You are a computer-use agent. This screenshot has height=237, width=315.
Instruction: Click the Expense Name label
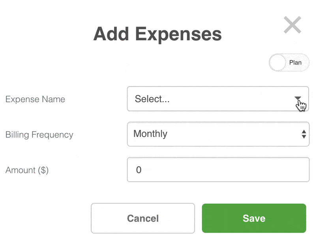point(35,99)
